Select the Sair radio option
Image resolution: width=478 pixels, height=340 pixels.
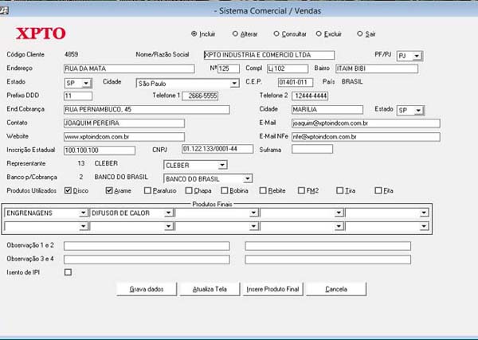(x=360, y=34)
